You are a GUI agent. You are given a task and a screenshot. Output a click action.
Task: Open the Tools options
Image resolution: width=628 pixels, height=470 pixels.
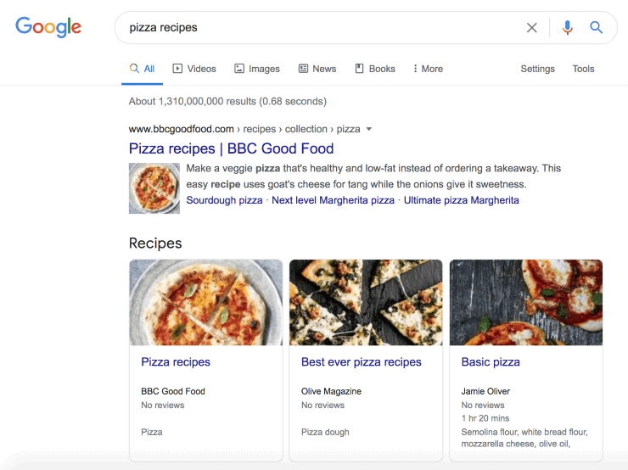pos(583,69)
